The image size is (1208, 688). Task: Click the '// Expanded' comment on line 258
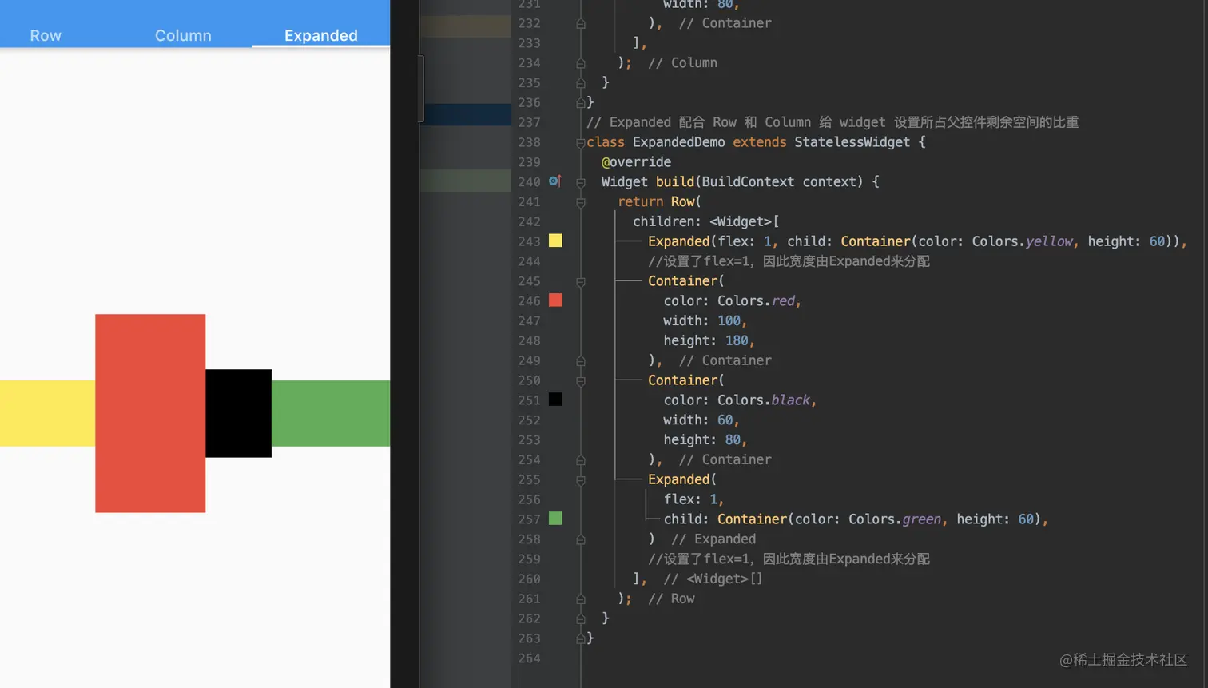tap(713, 539)
